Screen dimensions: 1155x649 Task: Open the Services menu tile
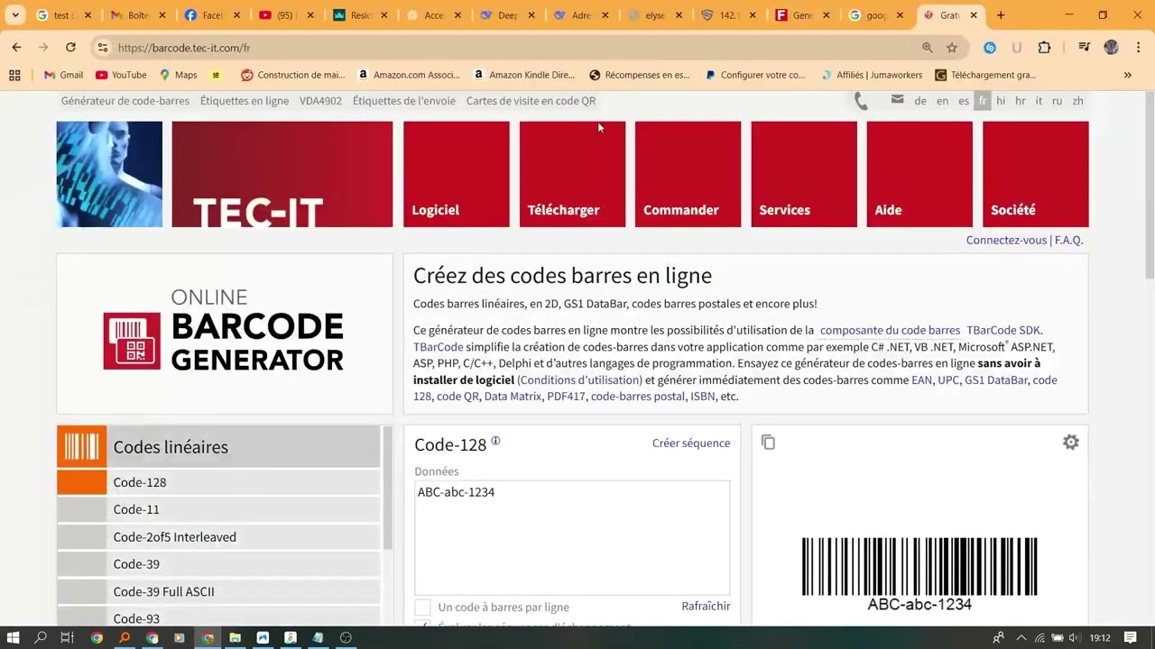pos(804,174)
